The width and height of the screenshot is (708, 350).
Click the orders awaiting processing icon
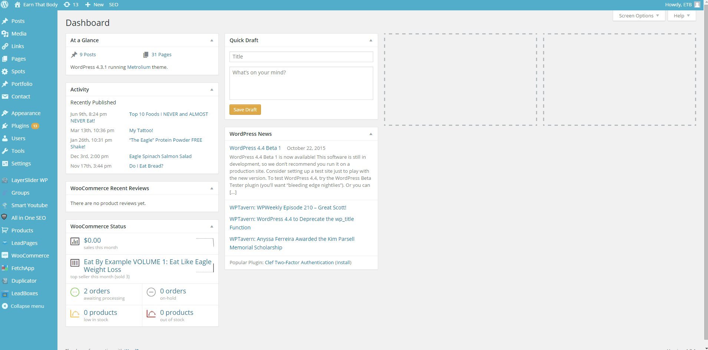click(x=75, y=292)
